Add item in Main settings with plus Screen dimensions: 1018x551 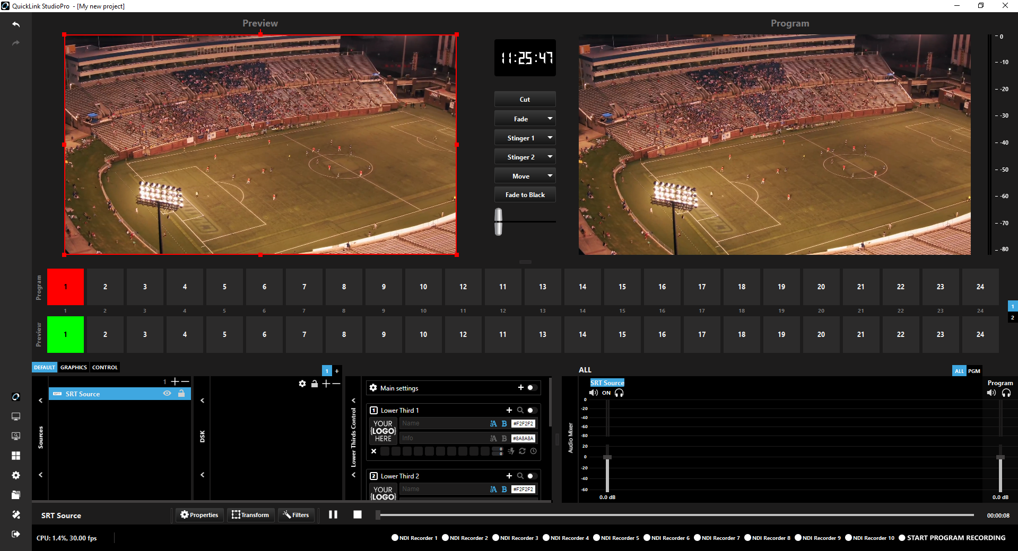coord(521,388)
